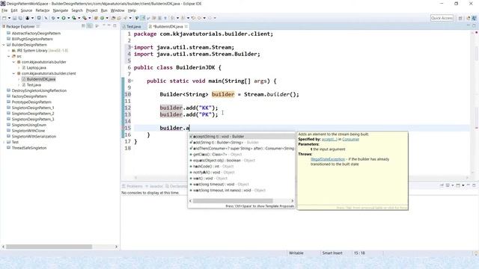Click the Package Explorer horizontal scrollbar

pos(49,247)
